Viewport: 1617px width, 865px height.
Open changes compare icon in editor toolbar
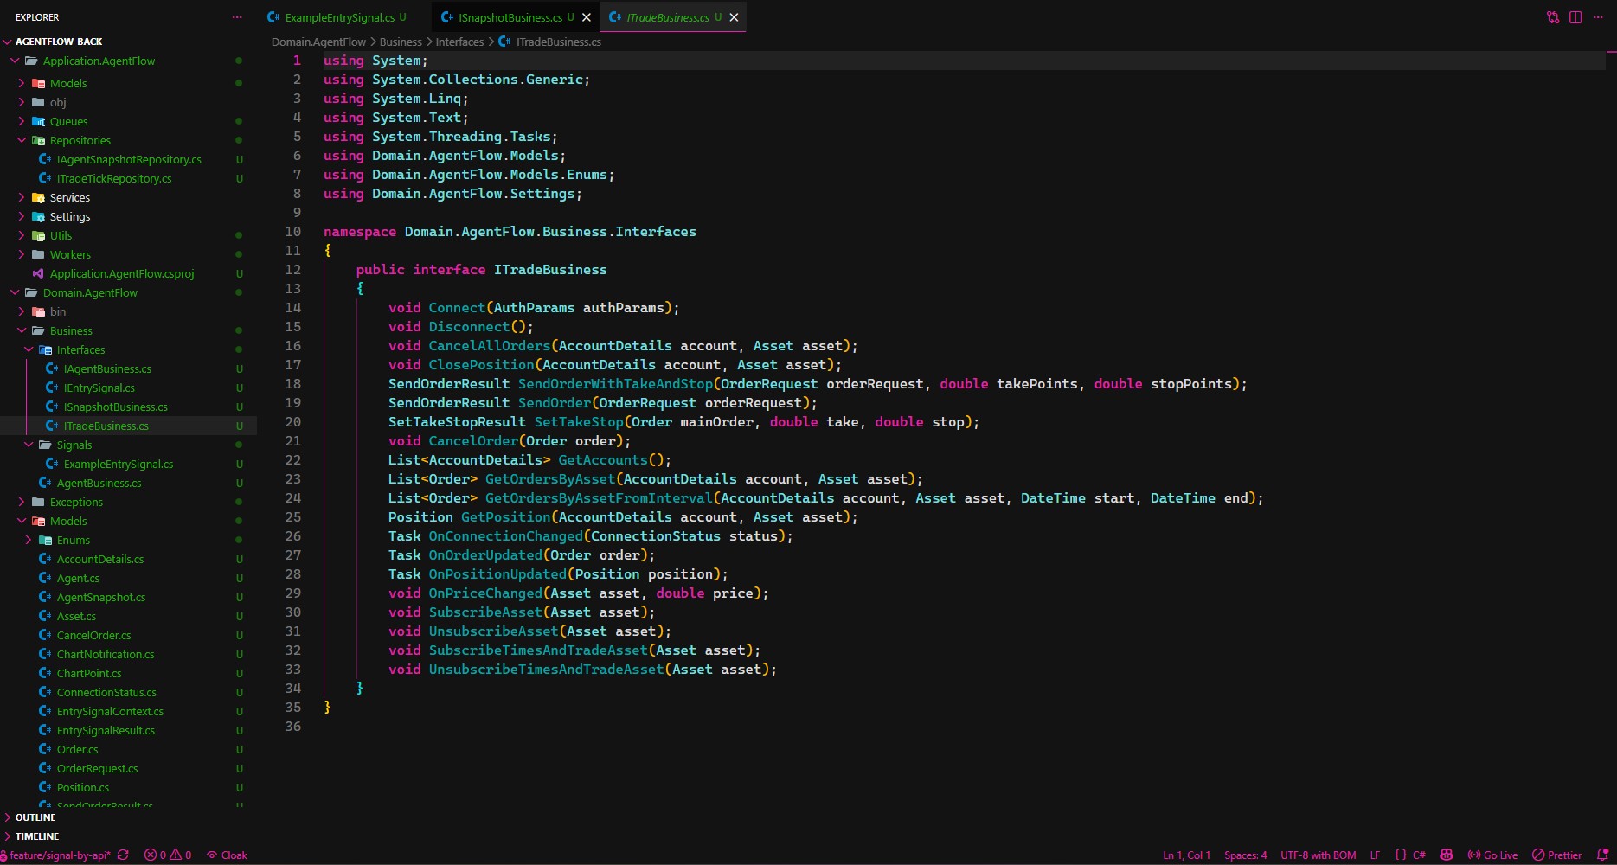(1553, 17)
